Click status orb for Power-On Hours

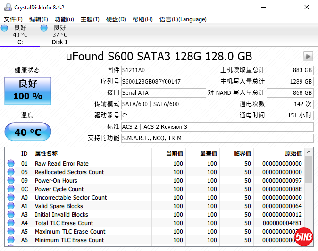tap(11, 181)
